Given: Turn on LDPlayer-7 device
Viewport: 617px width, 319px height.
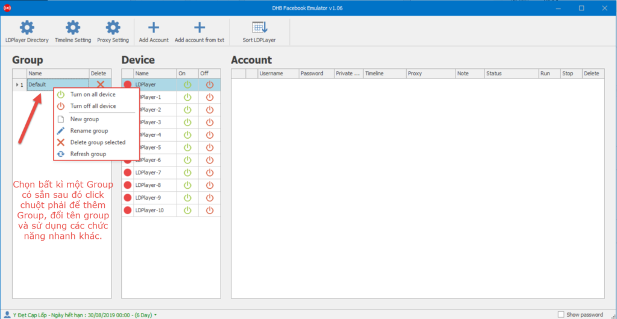Looking at the screenshot, I should click(188, 172).
